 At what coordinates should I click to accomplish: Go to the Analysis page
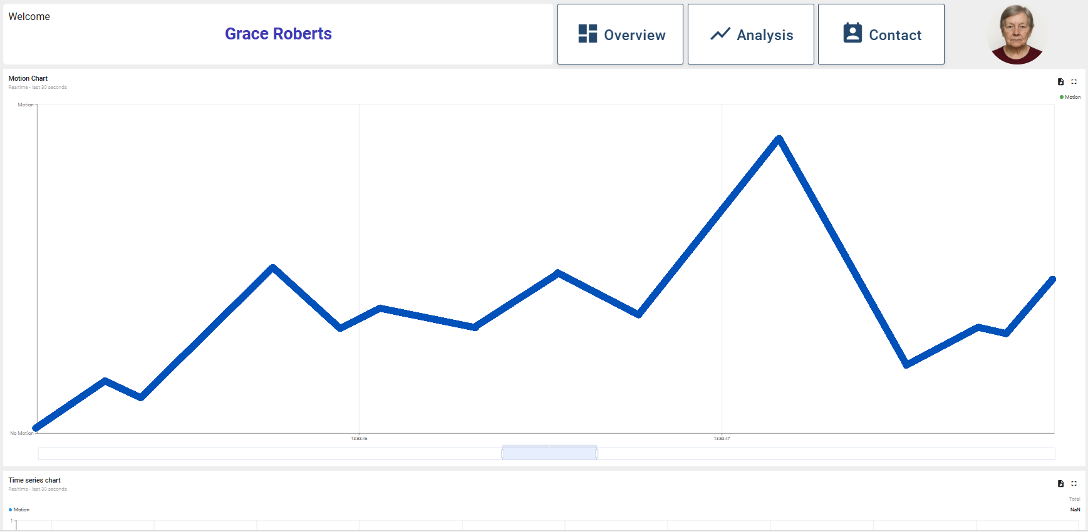pyautogui.click(x=750, y=34)
